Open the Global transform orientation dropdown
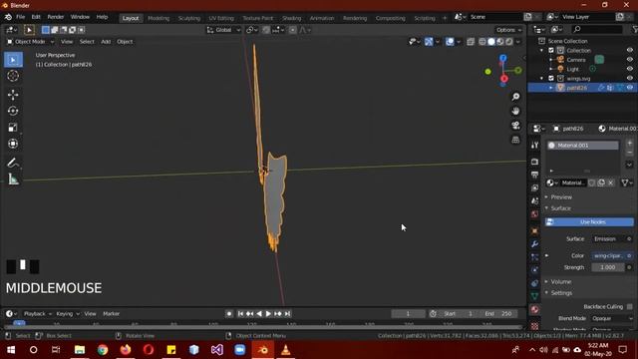The height and width of the screenshot is (359, 638). pyautogui.click(x=223, y=30)
